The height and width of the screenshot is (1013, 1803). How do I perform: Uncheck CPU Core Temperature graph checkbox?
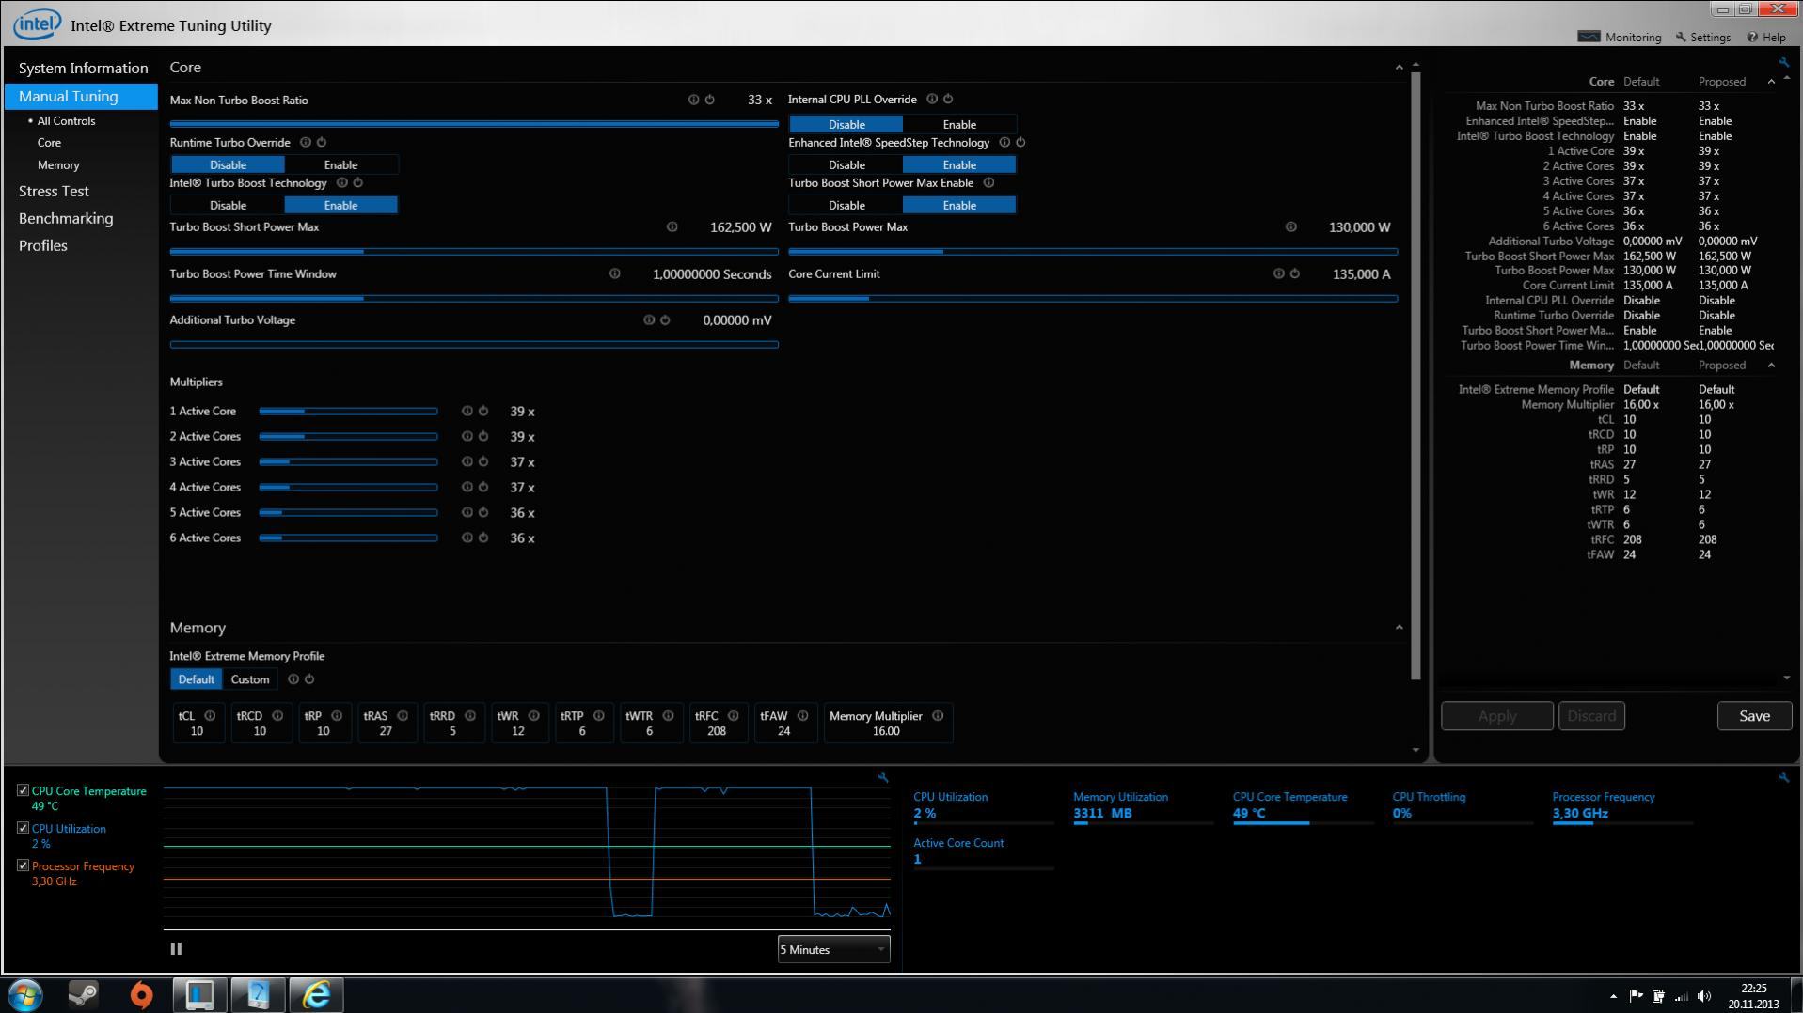tap(24, 791)
